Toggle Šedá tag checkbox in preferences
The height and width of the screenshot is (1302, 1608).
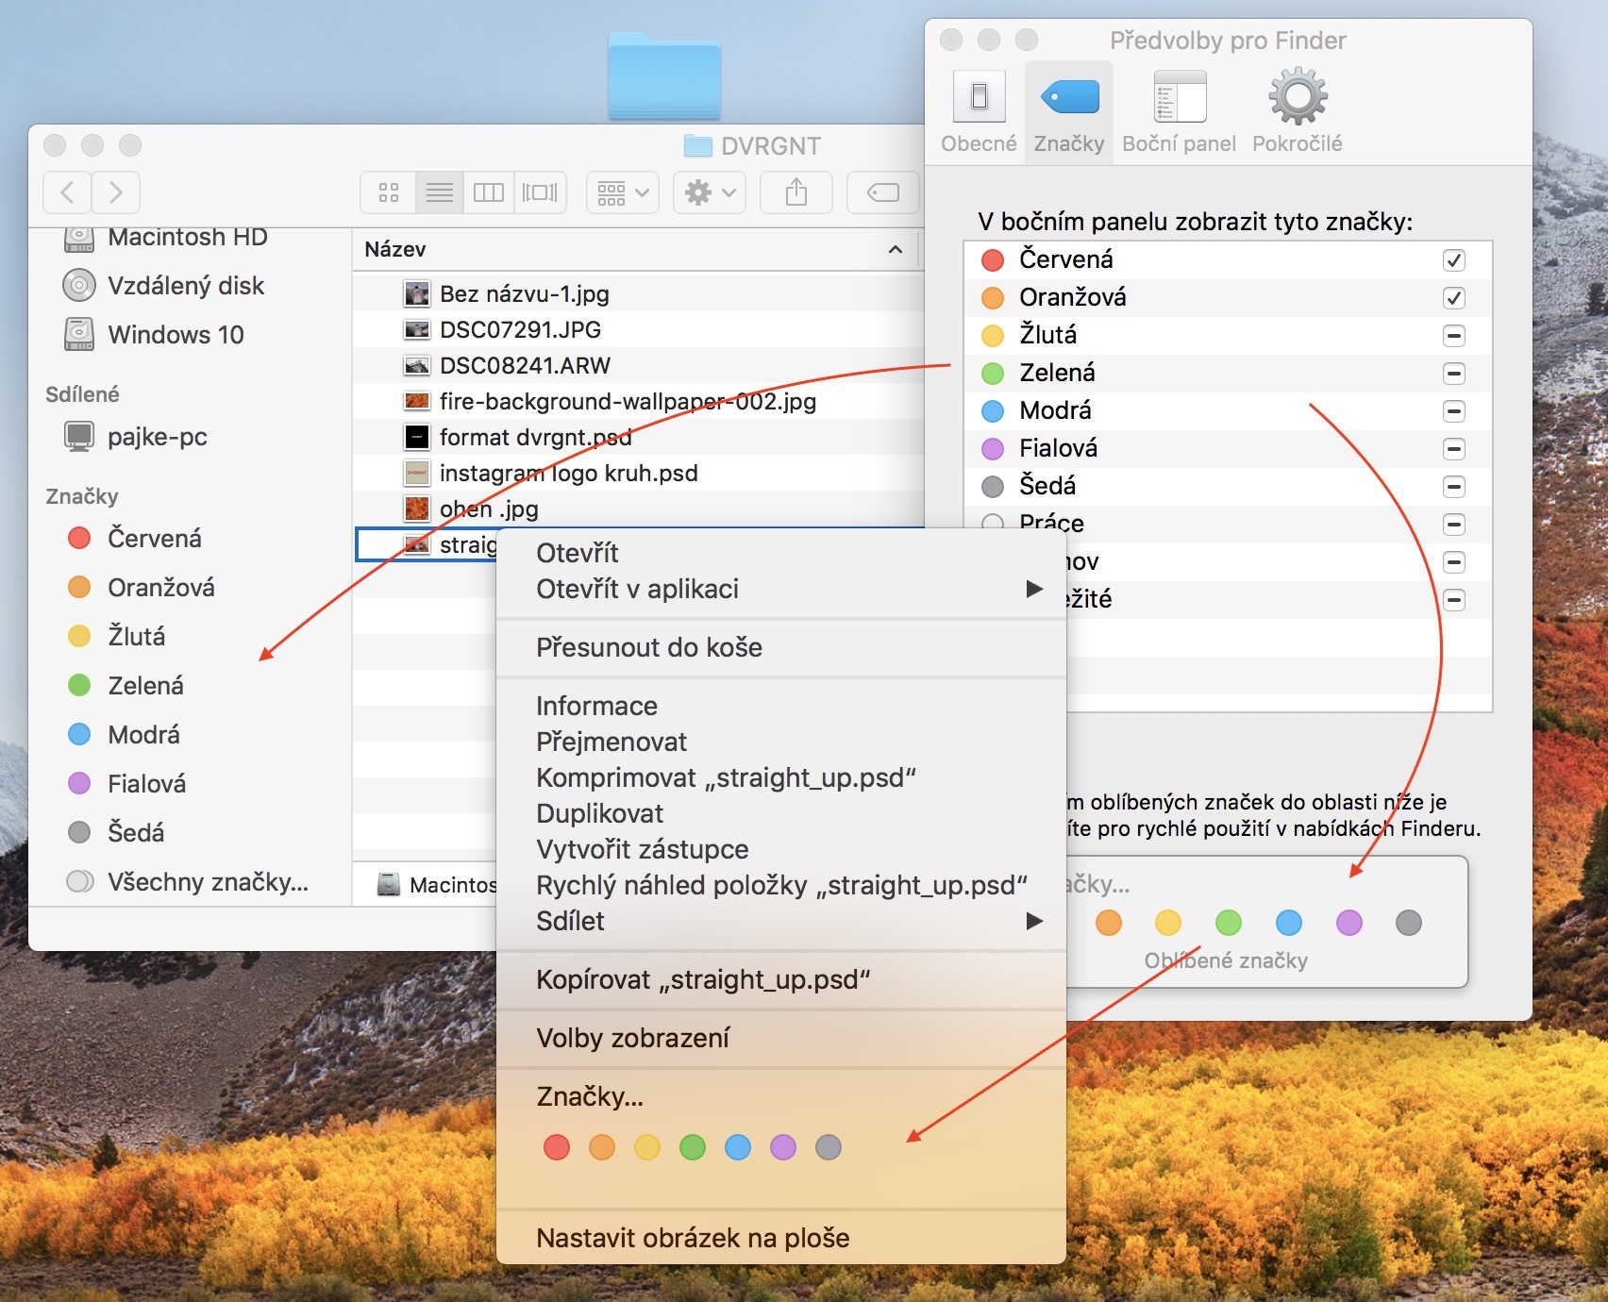pos(1454,487)
